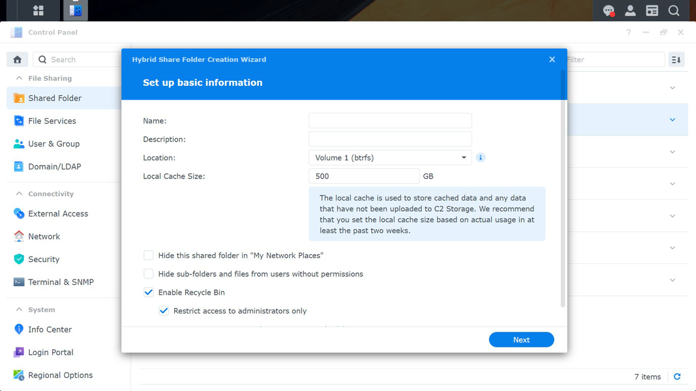696x391 pixels.
Task: Expand the sixth shared folder row chevron
Action: (x=673, y=248)
